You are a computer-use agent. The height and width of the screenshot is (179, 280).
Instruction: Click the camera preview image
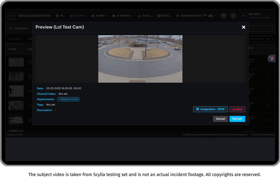pyautogui.click(x=140, y=59)
